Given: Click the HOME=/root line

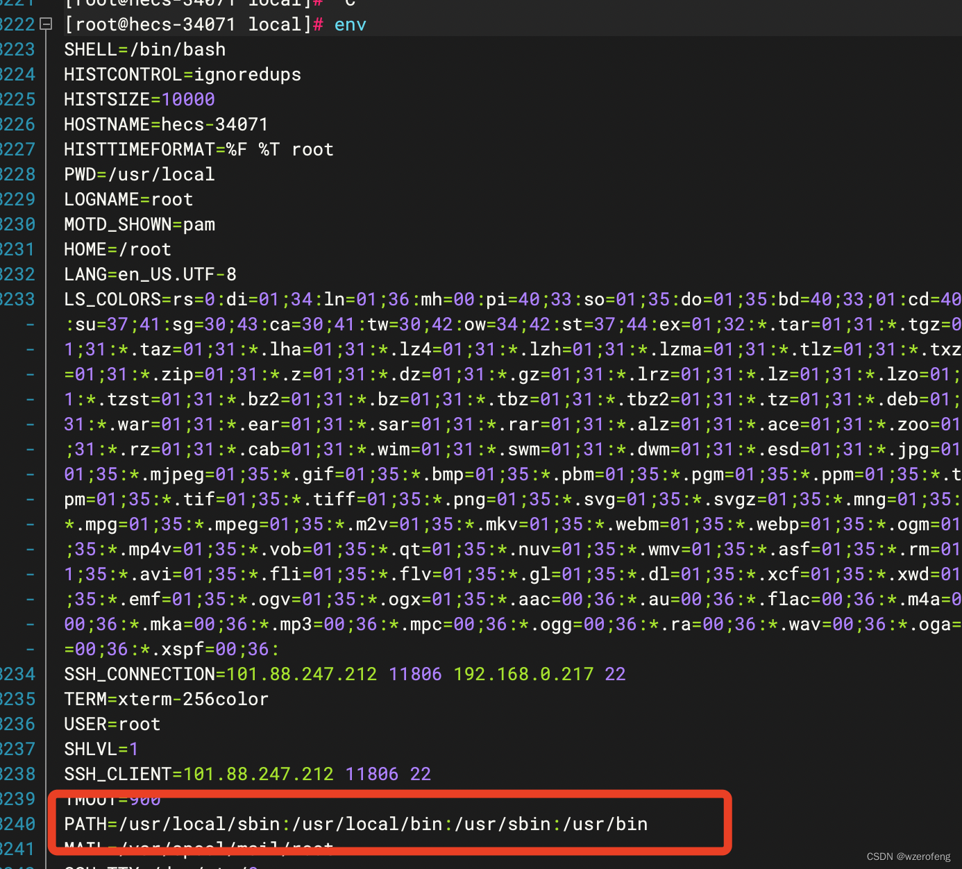Looking at the screenshot, I should point(118,250).
